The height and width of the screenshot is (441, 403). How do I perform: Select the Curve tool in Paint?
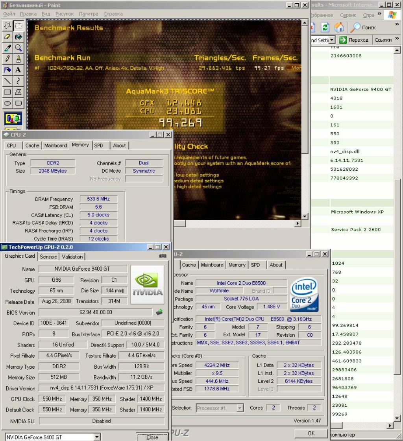[18, 81]
